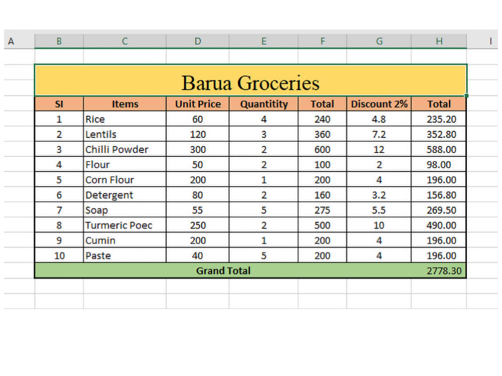Viewport: 502px width, 376px height.
Task: Select the Turmeric Poec cell
Action: (125, 225)
